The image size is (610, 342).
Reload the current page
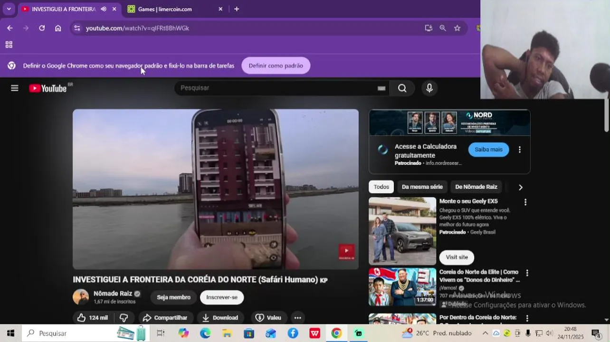point(42,28)
